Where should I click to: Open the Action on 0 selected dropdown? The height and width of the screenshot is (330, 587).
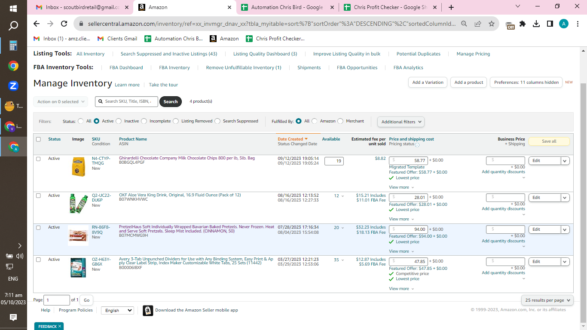[x=61, y=102]
